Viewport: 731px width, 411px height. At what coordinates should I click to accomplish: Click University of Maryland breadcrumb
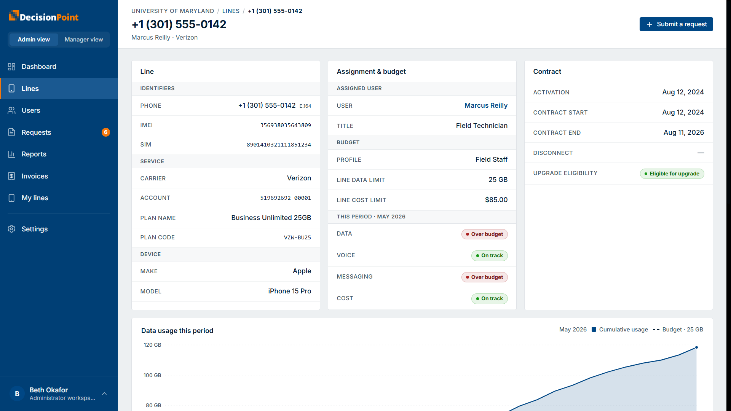[x=173, y=11]
